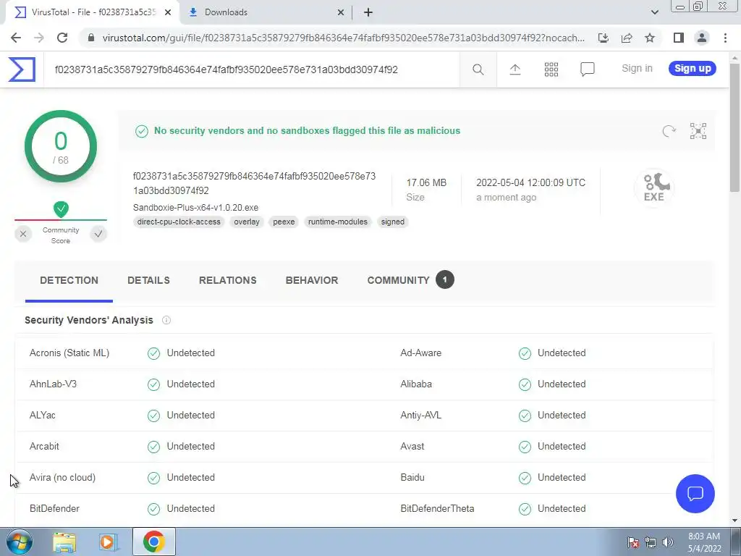Click the reanalyze refresh icon
Image resolution: width=741 pixels, height=556 pixels.
coord(669,131)
